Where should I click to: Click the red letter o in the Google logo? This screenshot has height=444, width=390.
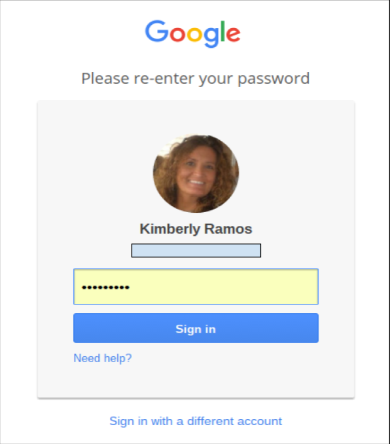(178, 34)
